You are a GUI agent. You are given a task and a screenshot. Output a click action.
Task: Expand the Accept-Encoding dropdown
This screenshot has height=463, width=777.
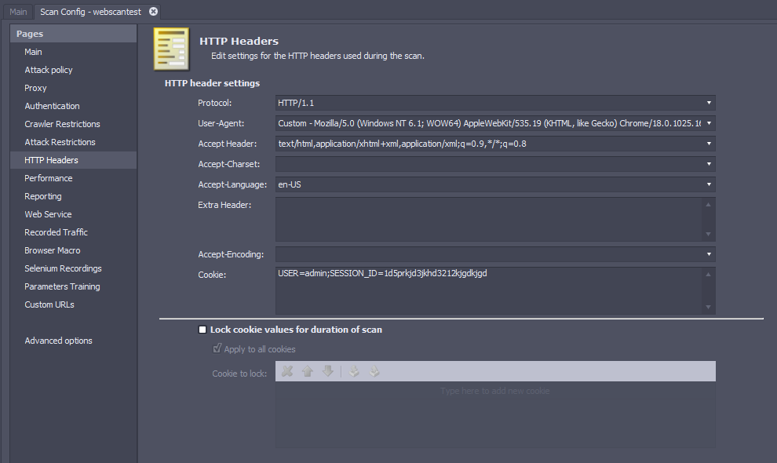(x=710, y=253)
